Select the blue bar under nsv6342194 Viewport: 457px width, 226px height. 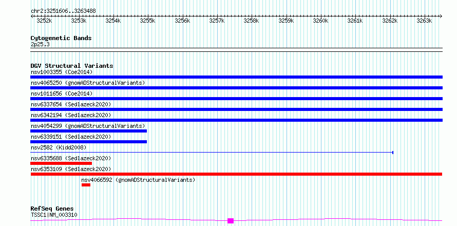[x=236, y=120]
